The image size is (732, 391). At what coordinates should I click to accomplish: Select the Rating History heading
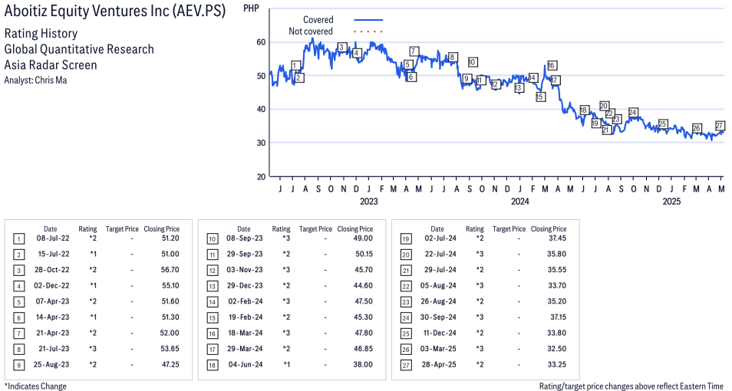click(41, 34)
